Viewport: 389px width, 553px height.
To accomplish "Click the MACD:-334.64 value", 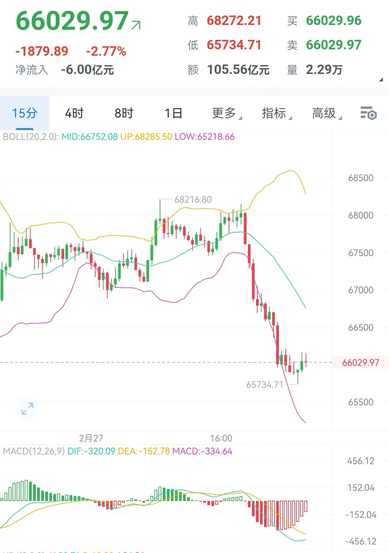I will (x=202, y=451).
